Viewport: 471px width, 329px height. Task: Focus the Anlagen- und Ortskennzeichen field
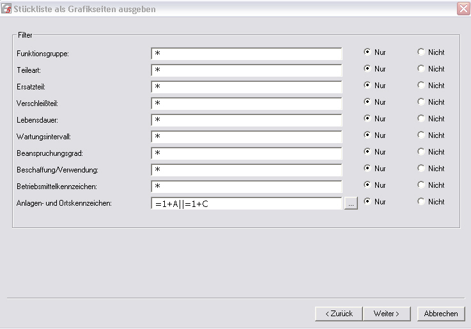click(246, 203)
